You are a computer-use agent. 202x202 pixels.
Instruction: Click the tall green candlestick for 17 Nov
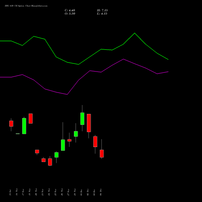(x=24, y=126)
